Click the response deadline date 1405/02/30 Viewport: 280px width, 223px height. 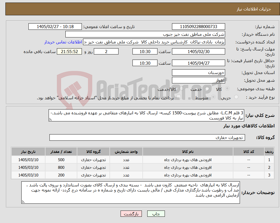pos(198,52)
